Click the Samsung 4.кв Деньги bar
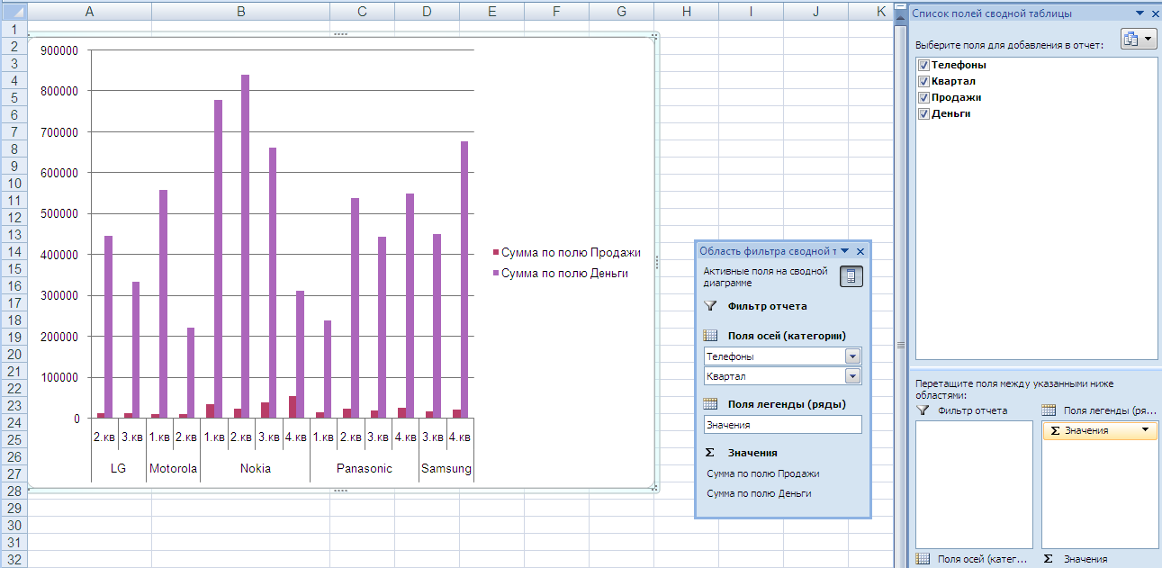The height and width of the screenshot is (568, 1162). 464,280
